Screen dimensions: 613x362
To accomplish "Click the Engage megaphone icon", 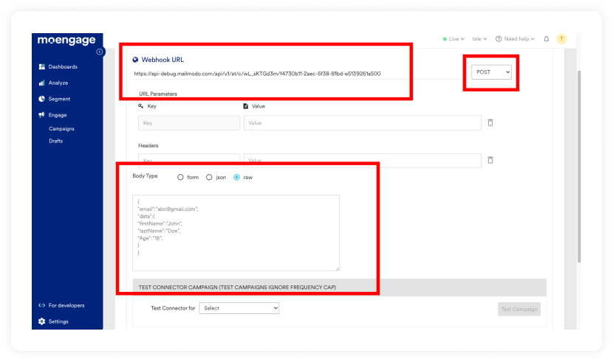I will pos(42,115).
